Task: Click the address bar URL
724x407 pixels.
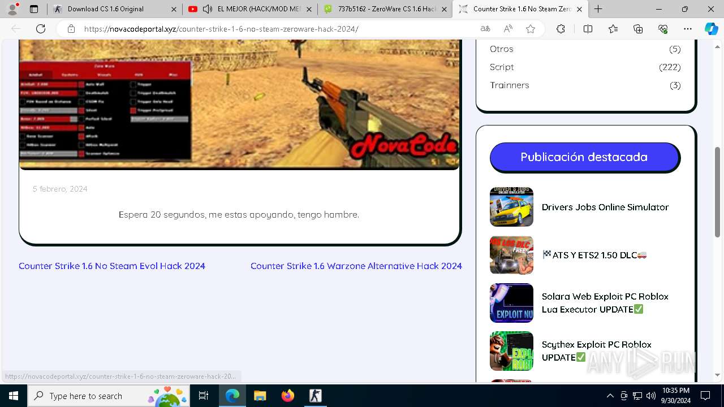Action: tap(221, 29)
